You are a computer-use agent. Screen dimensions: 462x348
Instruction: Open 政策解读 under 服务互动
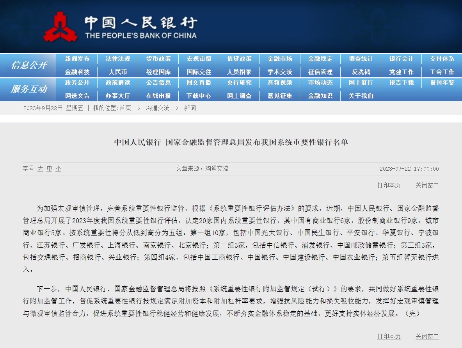[x=118, y=83]
